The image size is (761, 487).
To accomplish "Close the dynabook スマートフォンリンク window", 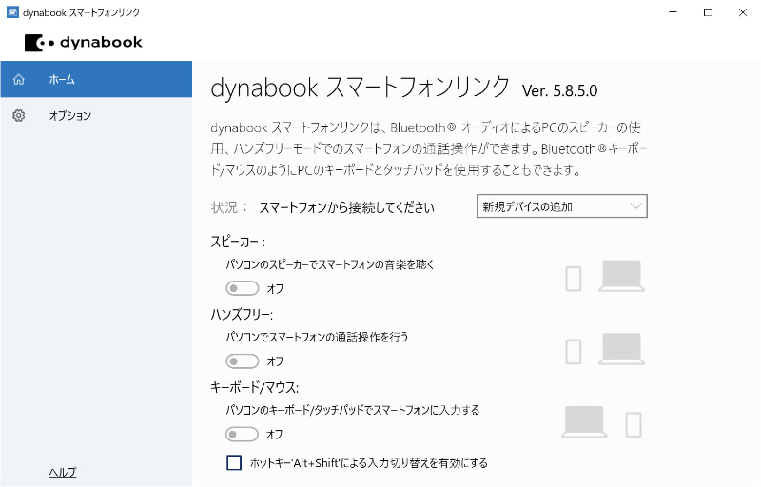I will click(x=743, y=12).
